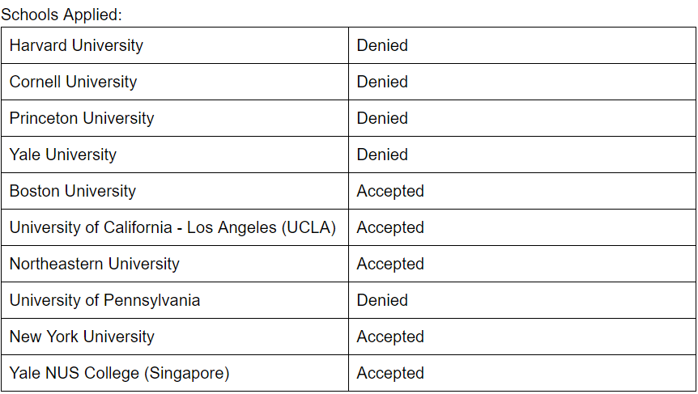The width and height of the screenshot is (698, 394).
Task: Click the Denied status beside Princeton University
Action: pos(382,118)
